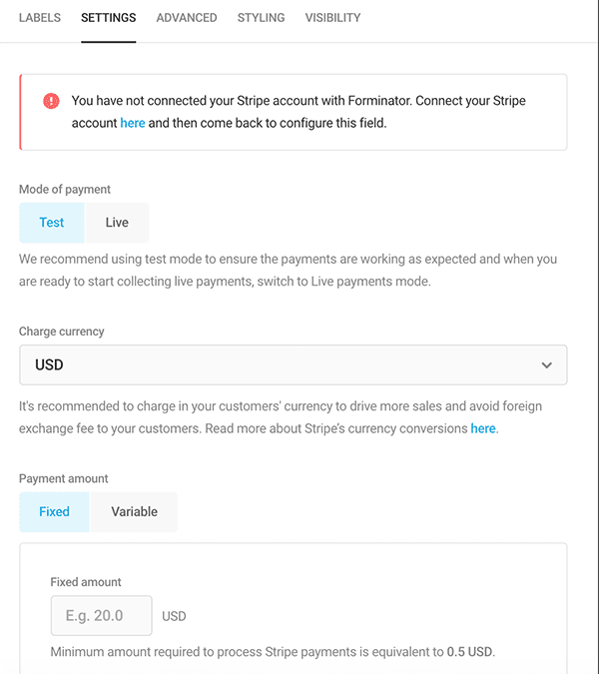Image resolution: width=599 pixels, height=674 pixels.
Task: Click the Fixed amount input field
Action: (x=101, y=616)
